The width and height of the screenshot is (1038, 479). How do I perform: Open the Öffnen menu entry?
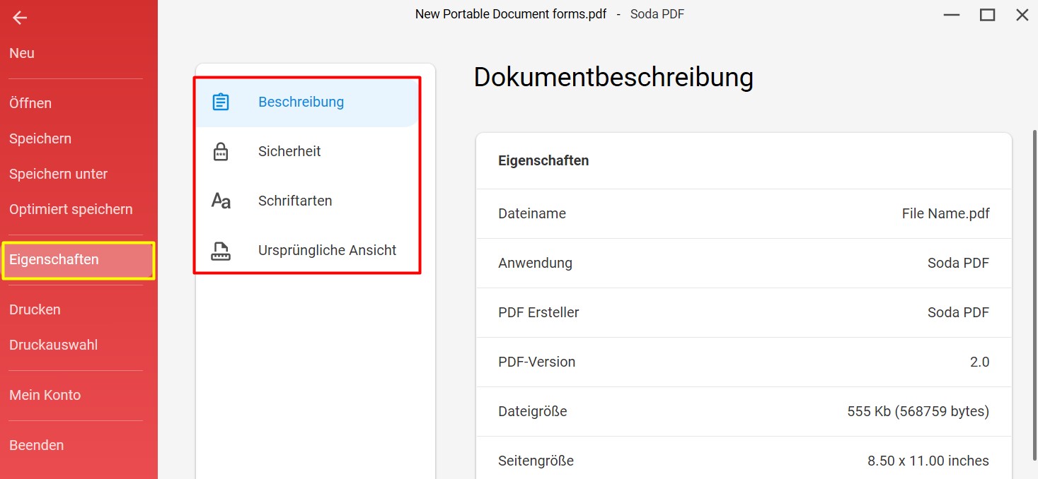[x=30, y=103]
